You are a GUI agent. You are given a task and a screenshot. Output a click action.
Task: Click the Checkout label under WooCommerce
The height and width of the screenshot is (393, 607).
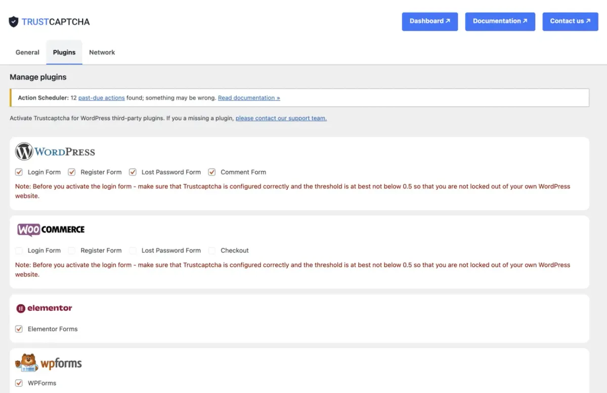[x=235, y=250]
